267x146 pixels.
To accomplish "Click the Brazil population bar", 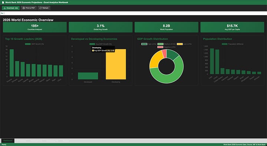I will [244, 72].
